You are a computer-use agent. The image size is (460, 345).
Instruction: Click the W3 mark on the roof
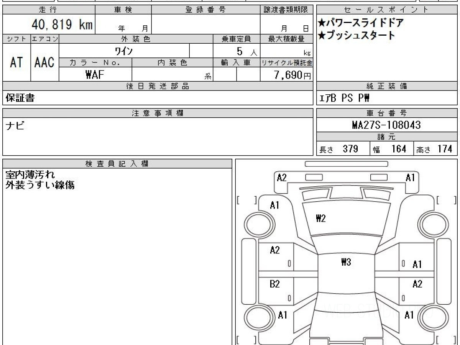346,263
